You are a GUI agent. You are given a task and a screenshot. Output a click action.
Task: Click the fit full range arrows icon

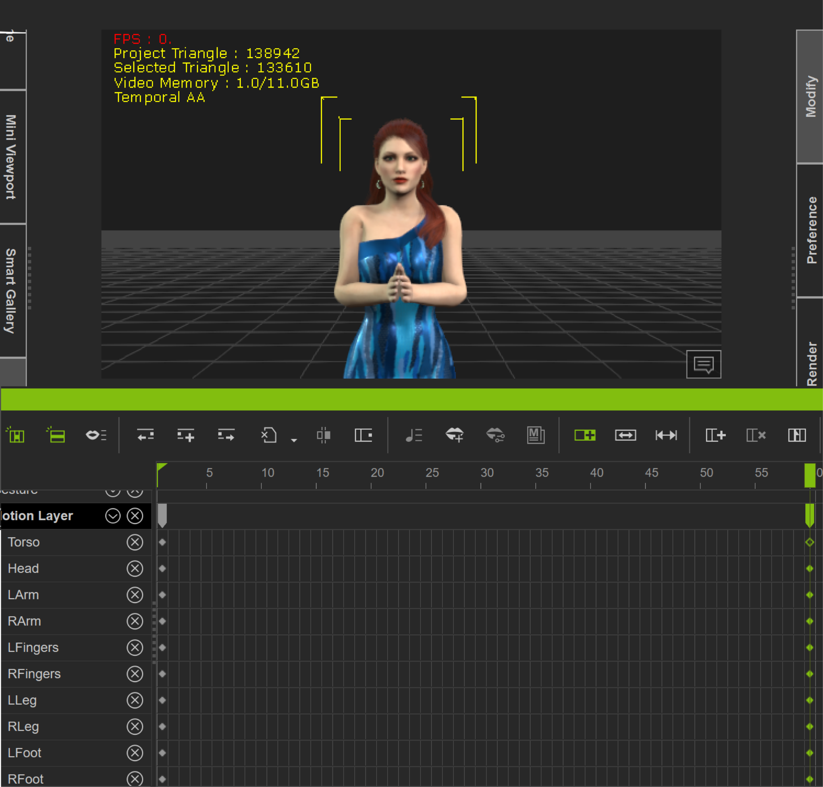[x=666, y=435]
